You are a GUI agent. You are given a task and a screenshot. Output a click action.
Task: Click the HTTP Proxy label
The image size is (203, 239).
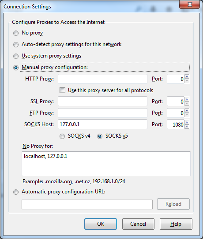(39, 79)
